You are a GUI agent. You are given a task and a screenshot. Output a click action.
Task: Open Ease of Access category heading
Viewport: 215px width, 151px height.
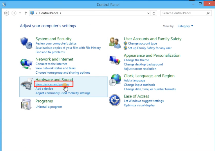click(136, 96)
